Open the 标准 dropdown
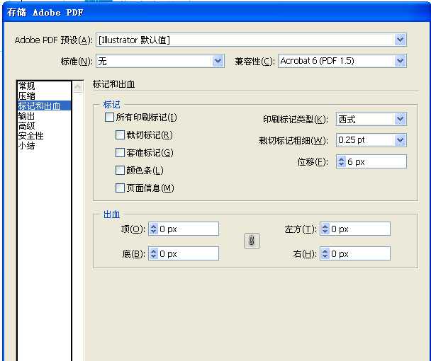Viewport: 431px width, 361px height. (x=160, y=61)
